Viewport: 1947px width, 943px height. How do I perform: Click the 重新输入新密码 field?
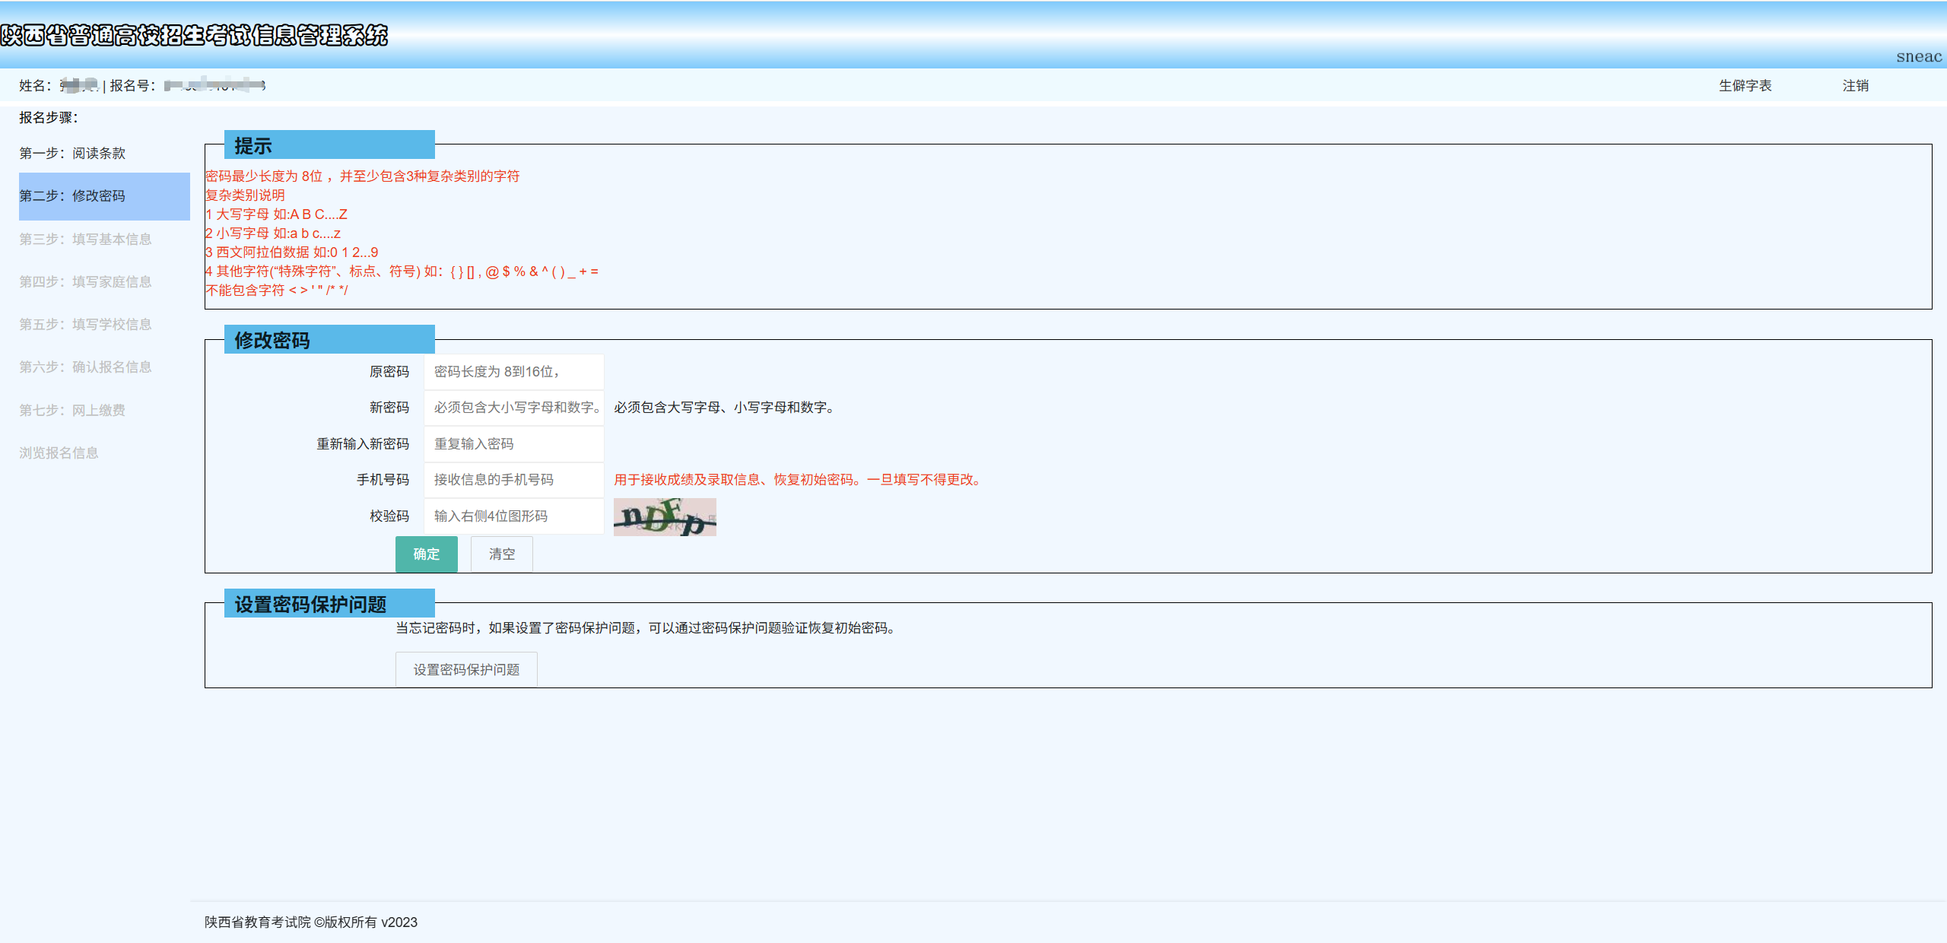click(x=513, y=443)
